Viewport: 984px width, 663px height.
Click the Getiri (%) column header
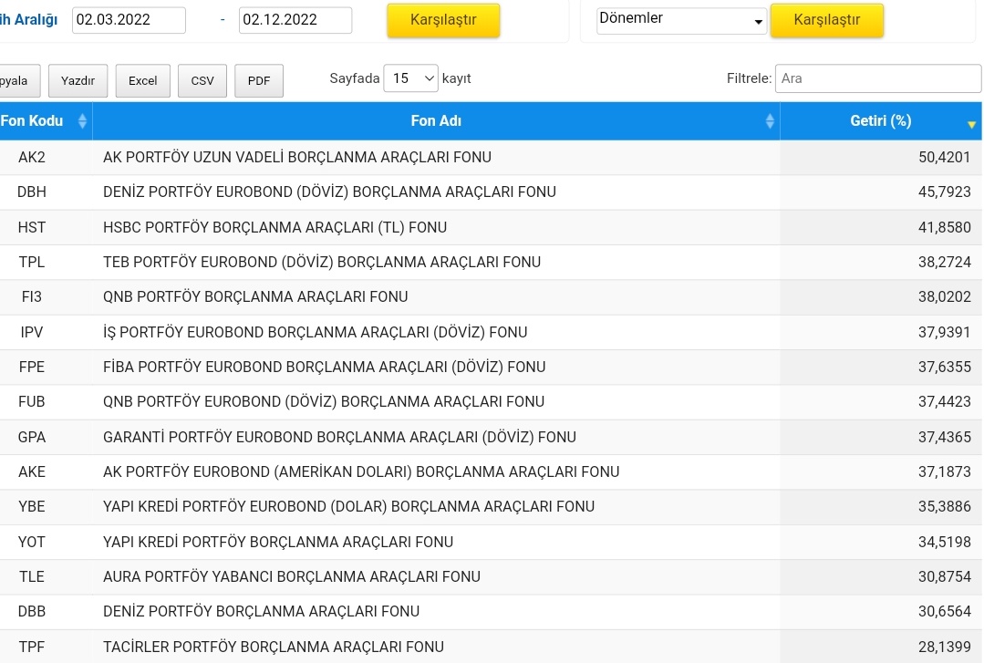pos(880,121)
